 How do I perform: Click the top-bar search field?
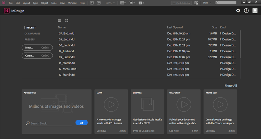[x=226, y=3]
